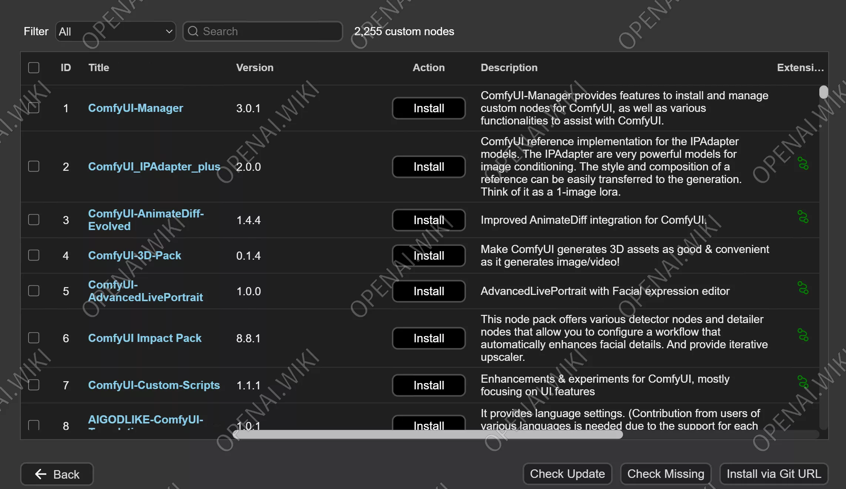
Task: Click the search magnifier icon
Action: 193,31
